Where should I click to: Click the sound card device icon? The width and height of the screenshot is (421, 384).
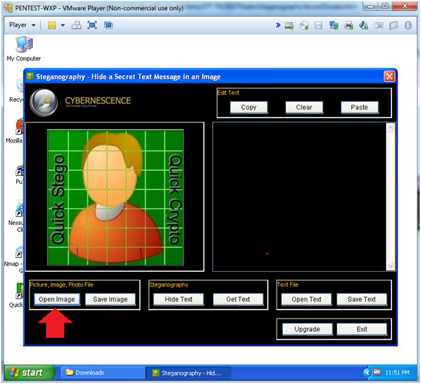363,26
